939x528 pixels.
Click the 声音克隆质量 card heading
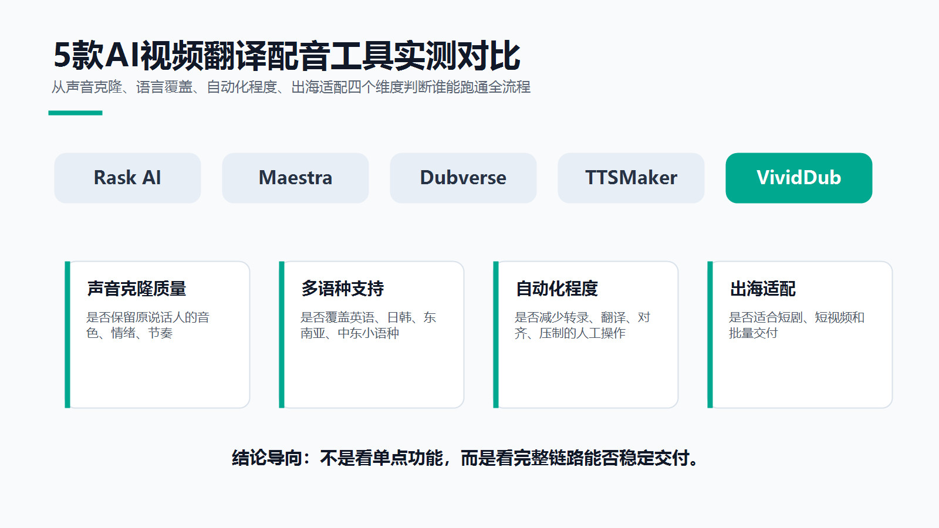pyautogui.click(x=137, y=289)
